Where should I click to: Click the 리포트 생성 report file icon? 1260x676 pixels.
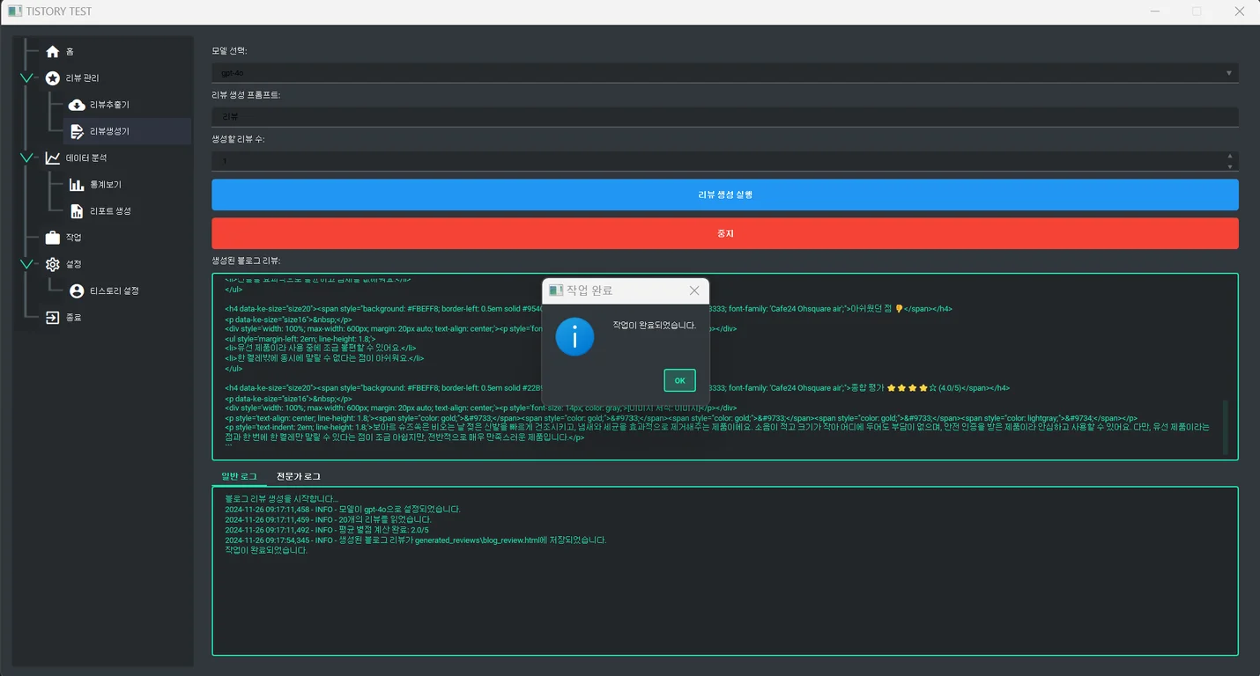click(x=77, y=211)
